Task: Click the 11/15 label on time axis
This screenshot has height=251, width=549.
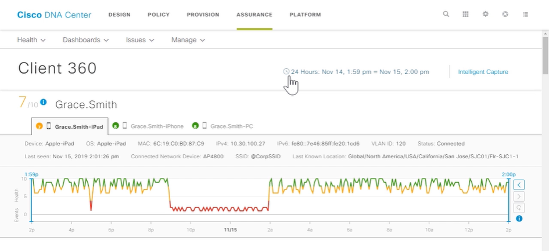Action: click(231, 230)
